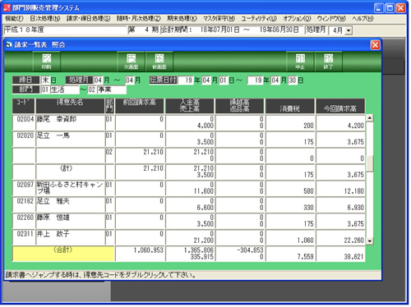Click customer code 02004

click(x=25, y=119)
